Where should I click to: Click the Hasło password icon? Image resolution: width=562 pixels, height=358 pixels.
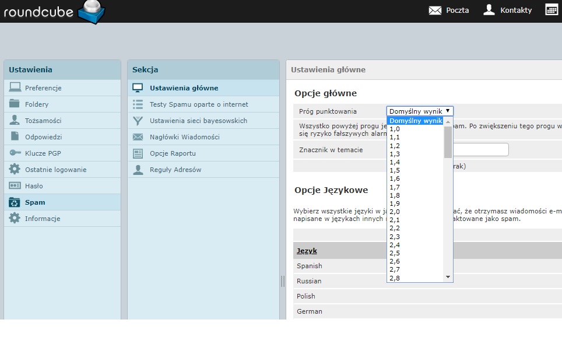click(15, 186)
